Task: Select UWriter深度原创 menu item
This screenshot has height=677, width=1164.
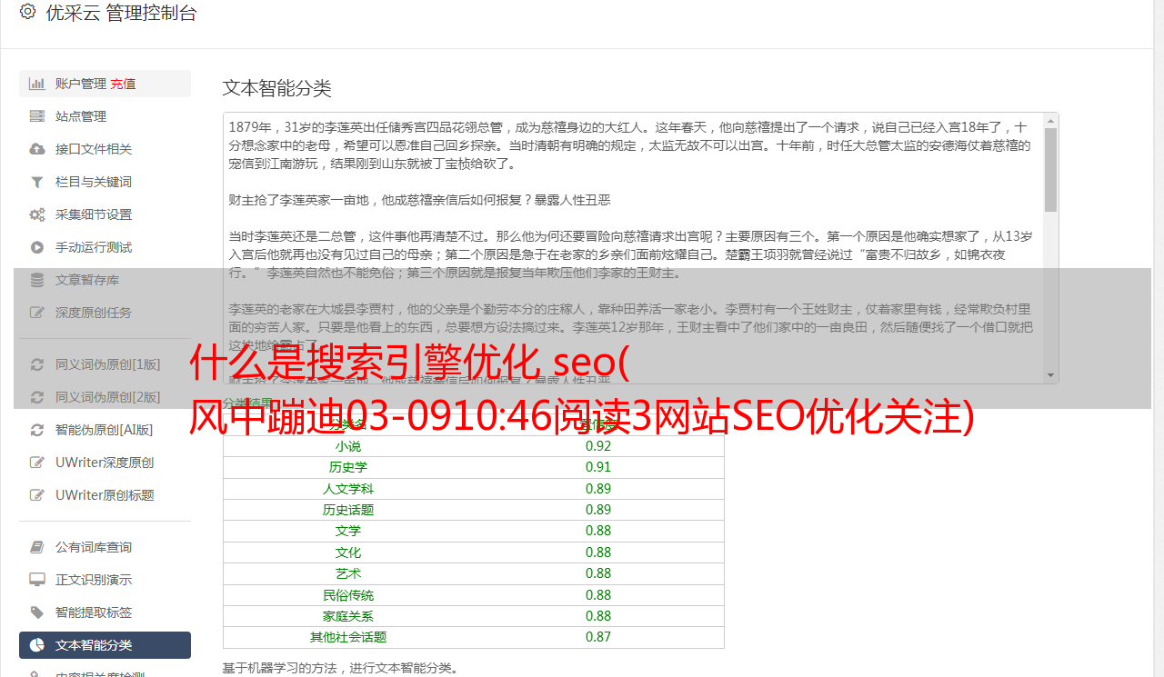Action: 105,463
